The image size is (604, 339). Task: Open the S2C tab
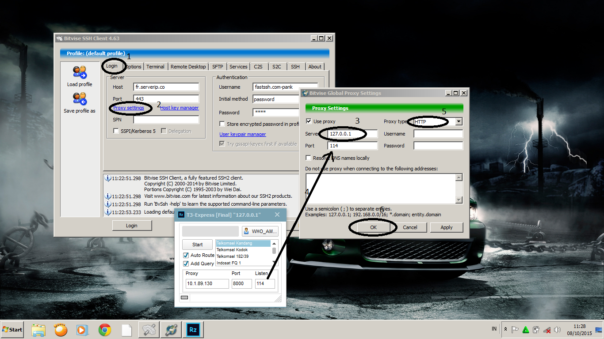277,67
